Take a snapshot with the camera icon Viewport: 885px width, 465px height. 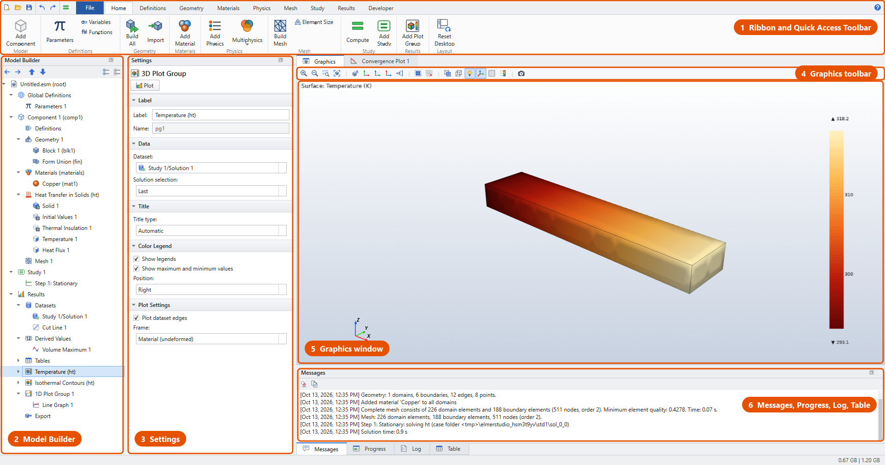[521, 73]
